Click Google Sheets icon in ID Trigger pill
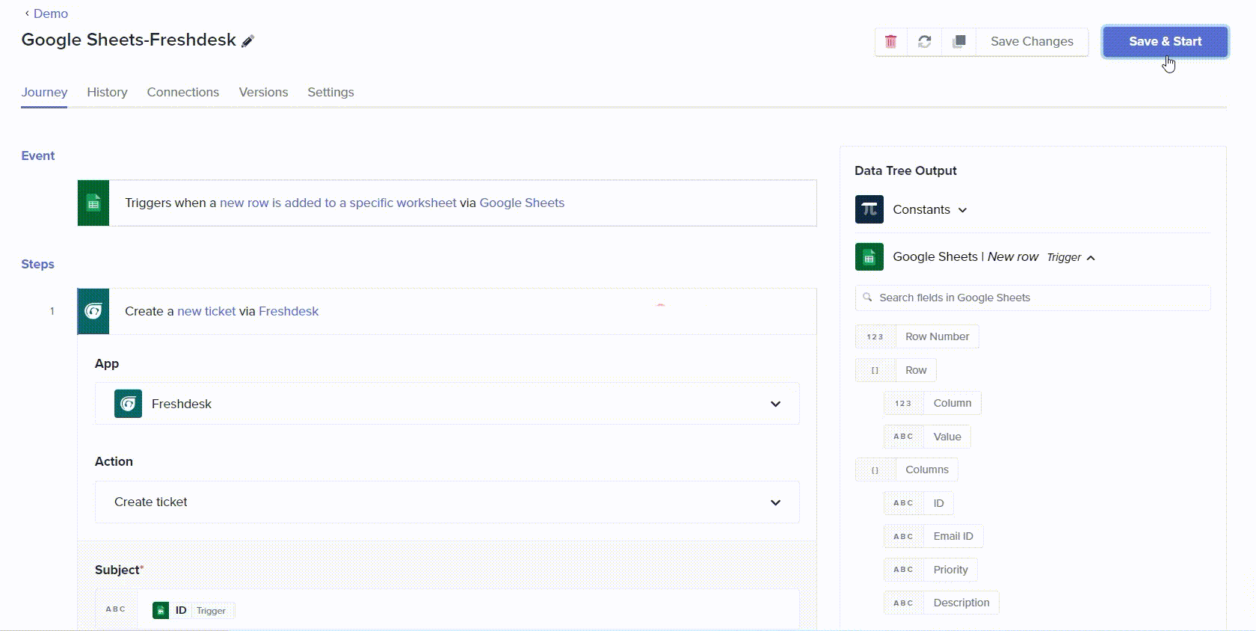This screenshot has width=1256, height=631. (x=161, y=611)
